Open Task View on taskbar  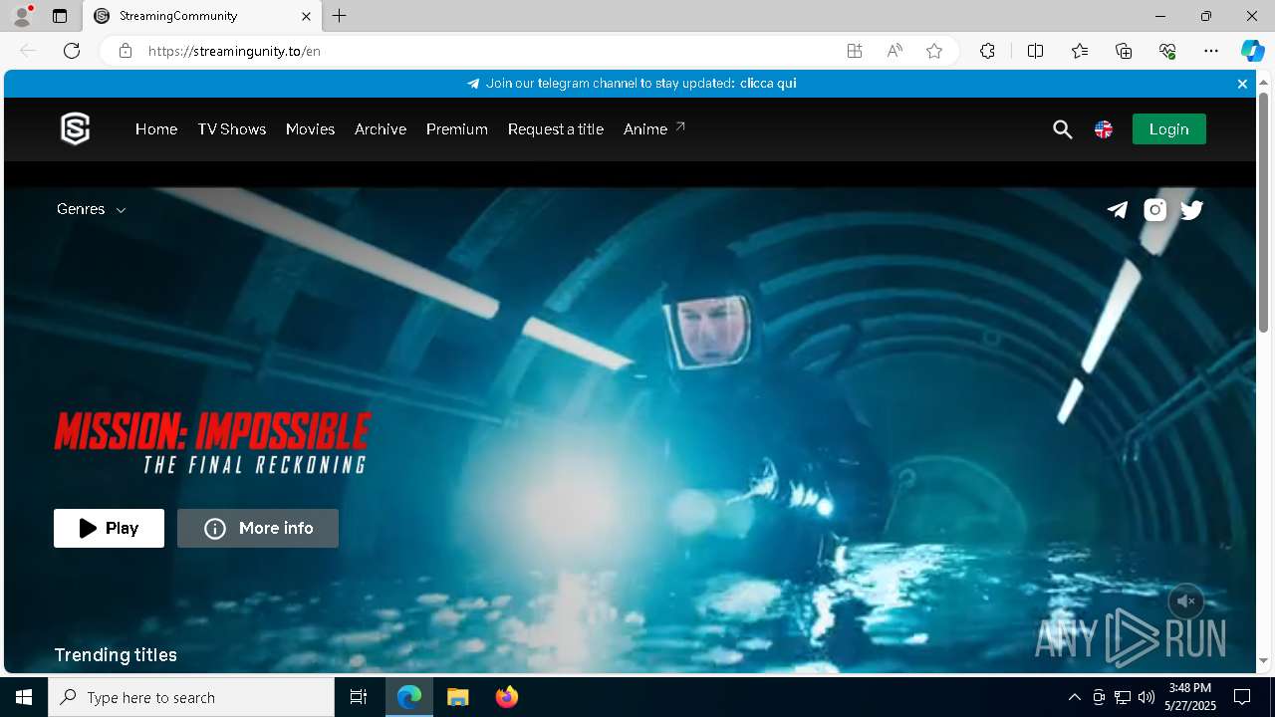[359, 697]
